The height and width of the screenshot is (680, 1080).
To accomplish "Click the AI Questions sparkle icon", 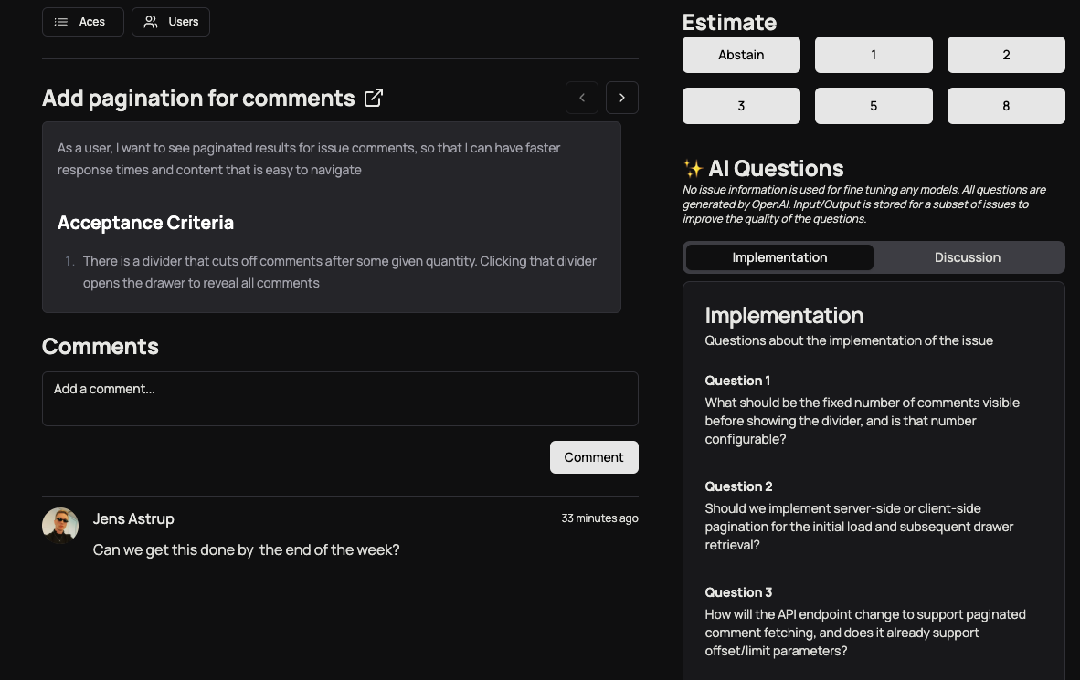I will (693, 168).
